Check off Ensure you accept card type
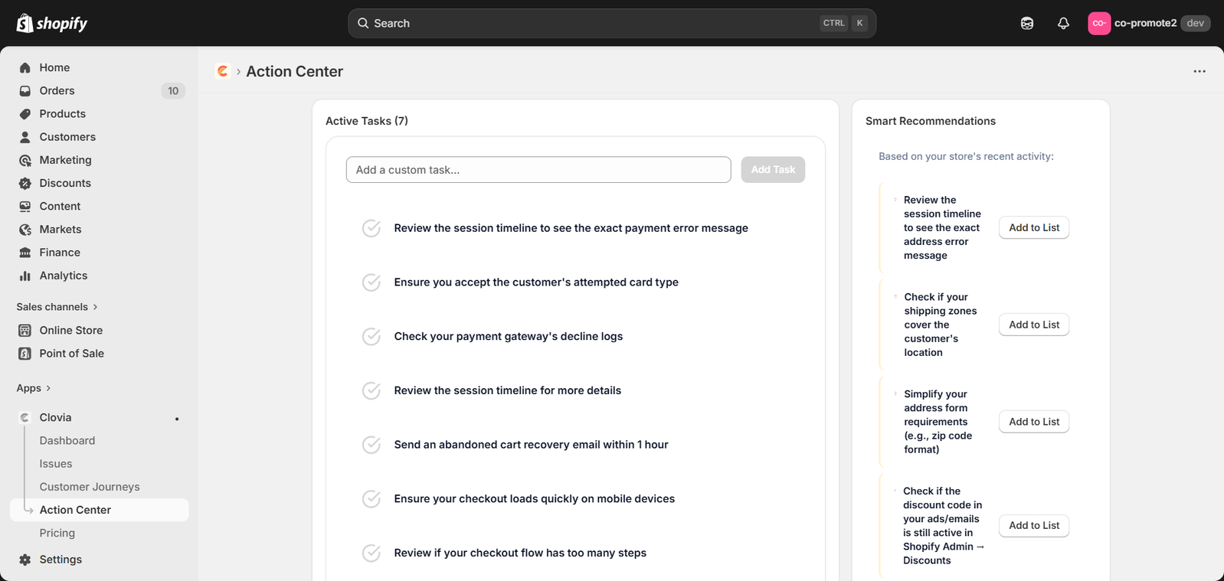The image size is (1224, 581). [371, 282]
